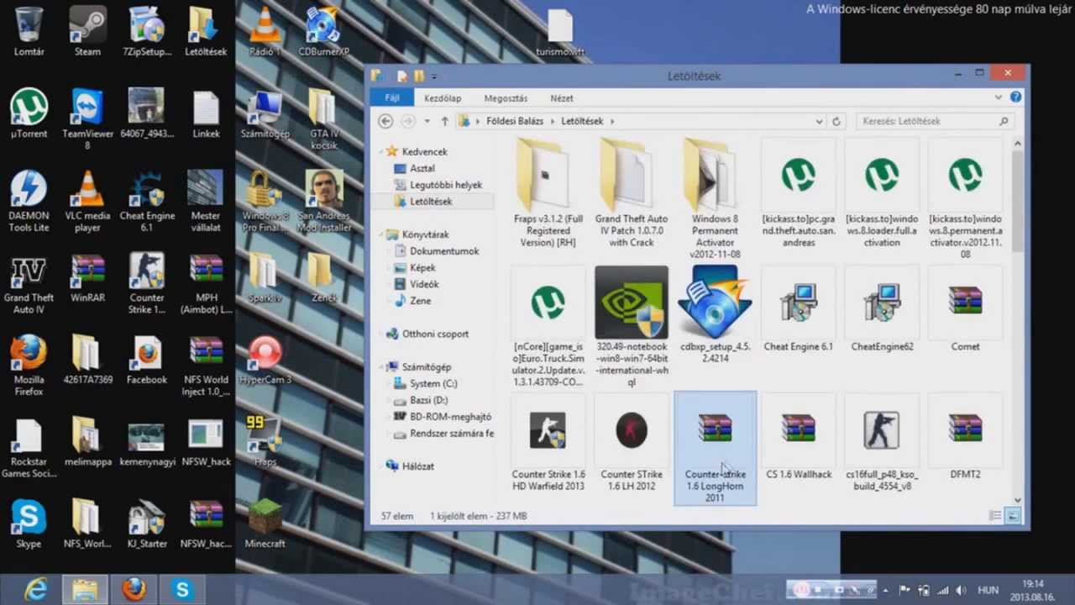Launch VLC media player shortcut
Image resolution: width=1075 pixels, height=605 pixels.
(87, 201)
